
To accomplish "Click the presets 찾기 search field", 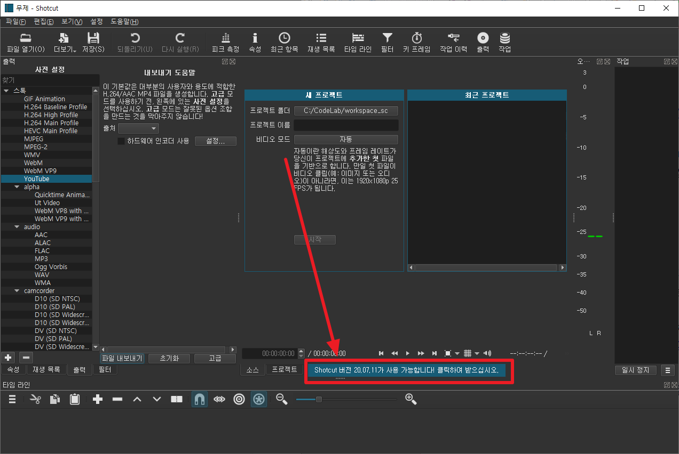I will [x=50, y=80].
